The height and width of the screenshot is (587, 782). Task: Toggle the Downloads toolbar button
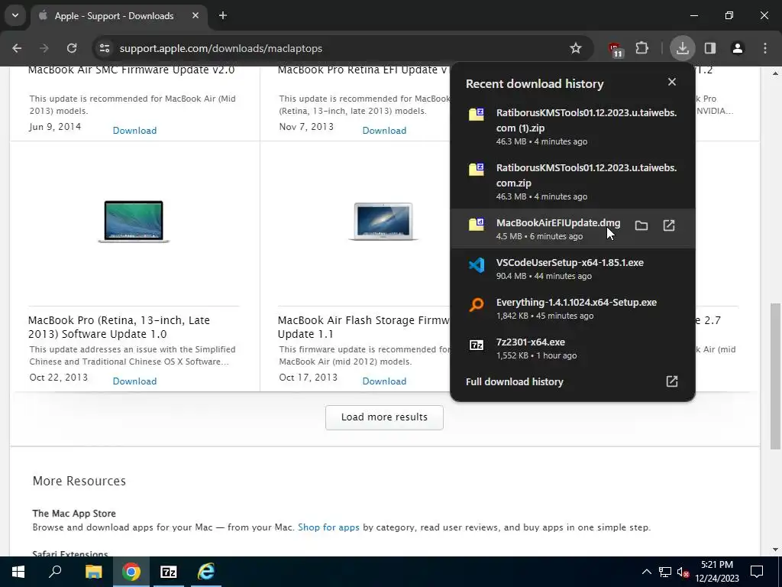(682, 48)
